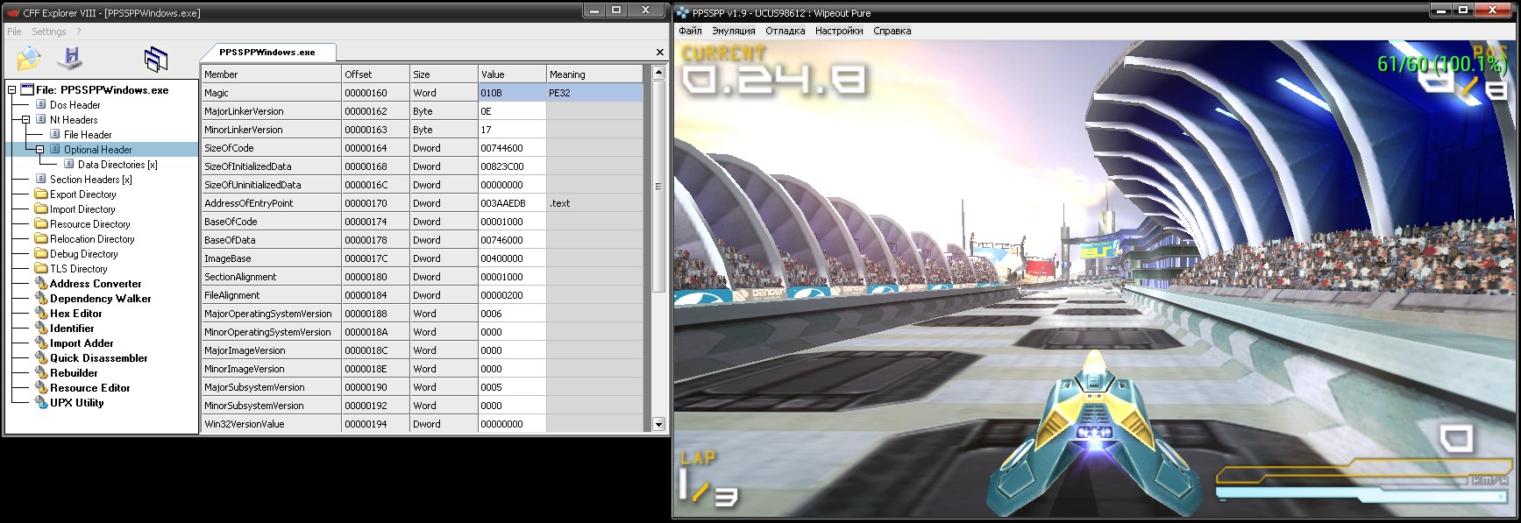Click the Debug Directory folder icon
This screenshot has width=1521, height=523.
point(41,253)
